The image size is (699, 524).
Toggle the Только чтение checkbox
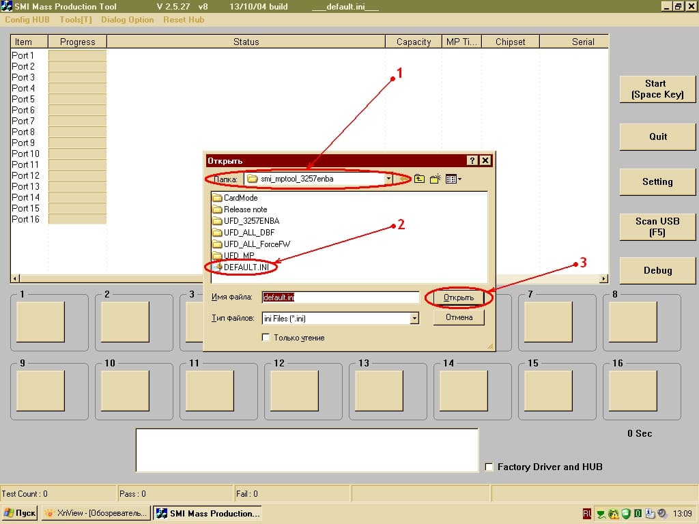coord(266,337)
